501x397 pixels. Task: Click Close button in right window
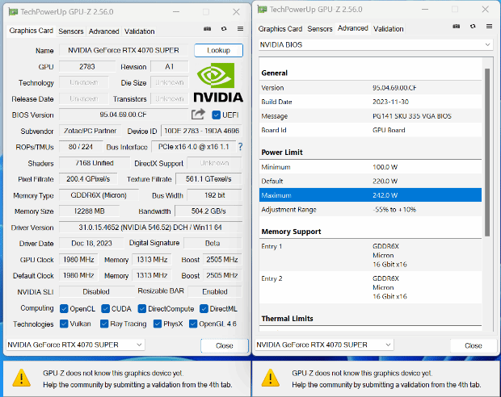473,345
